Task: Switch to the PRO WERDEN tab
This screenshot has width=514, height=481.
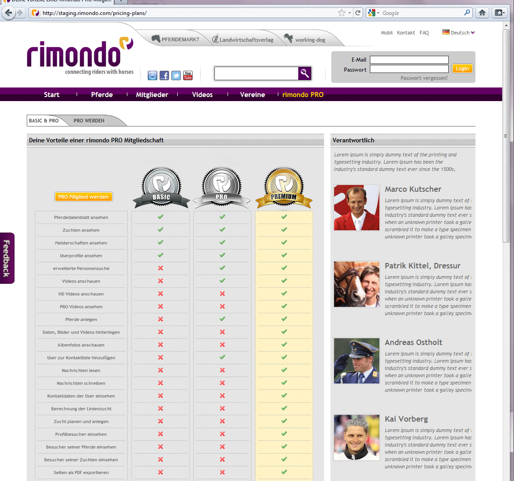Action: tap(89, 121)
